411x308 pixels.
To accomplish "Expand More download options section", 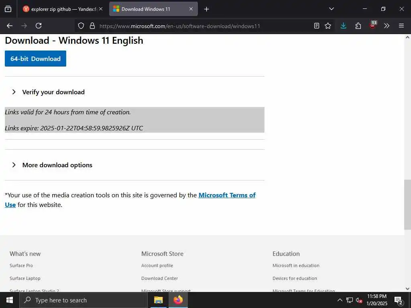I will click(52, 165).
